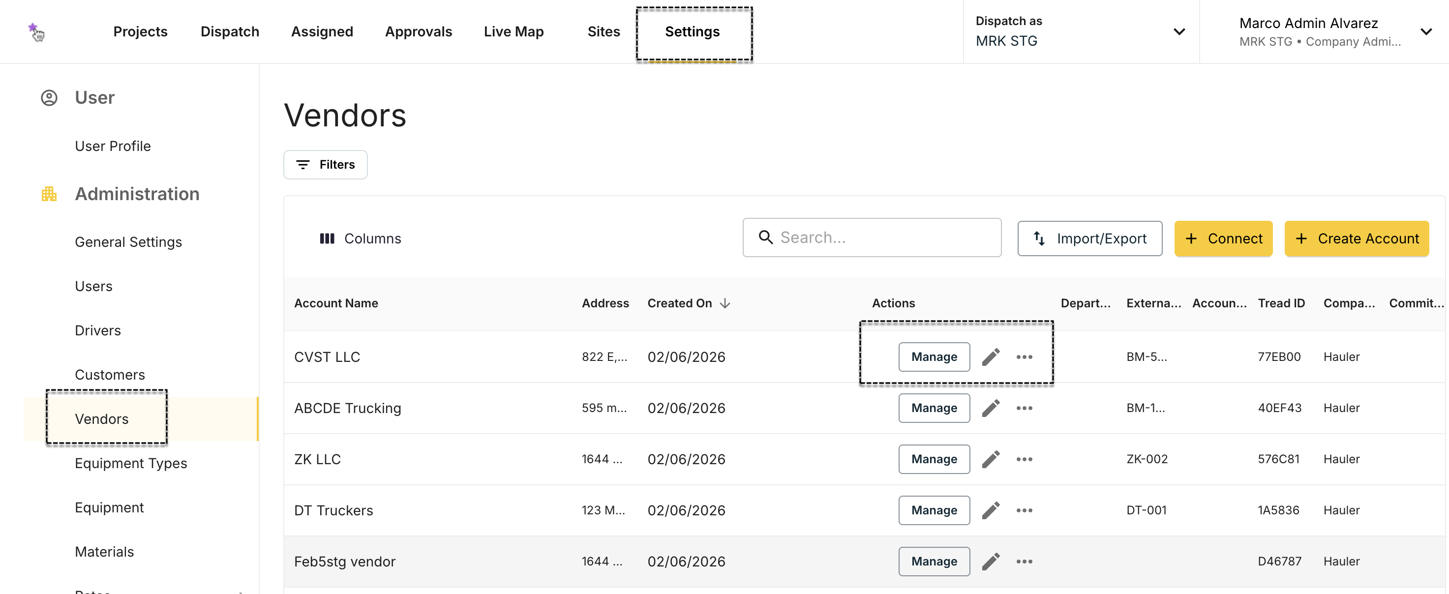Open the Approvals tab
Screen dimensions: 1449x594
click(418, 31)
